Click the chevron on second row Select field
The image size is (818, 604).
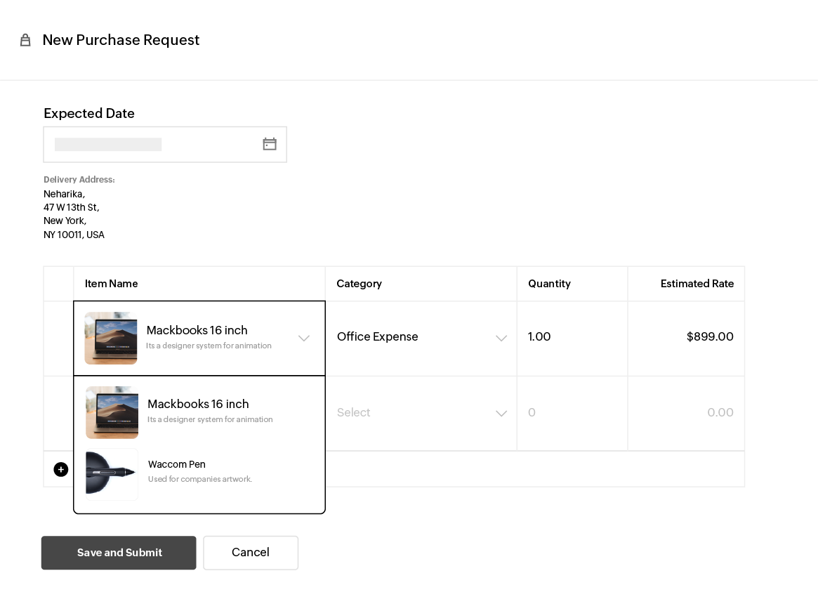[501, 413]
